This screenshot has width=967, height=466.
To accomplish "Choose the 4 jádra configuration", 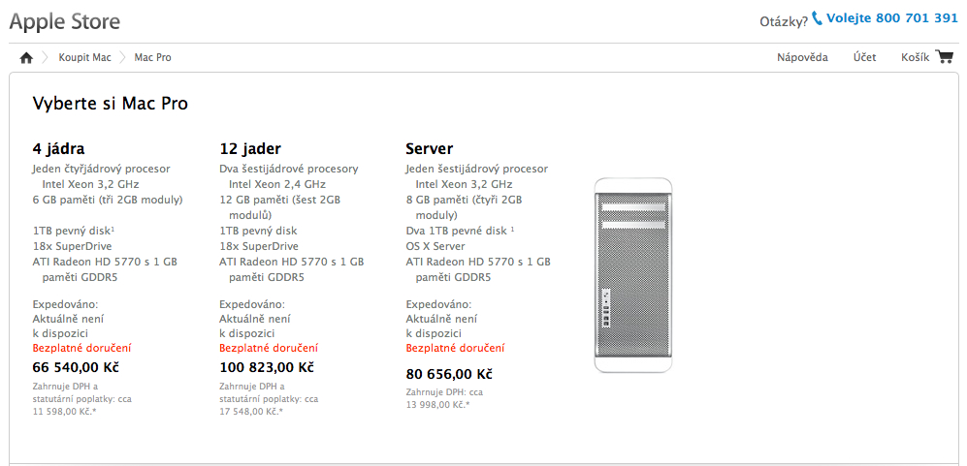I will point(58,149).
